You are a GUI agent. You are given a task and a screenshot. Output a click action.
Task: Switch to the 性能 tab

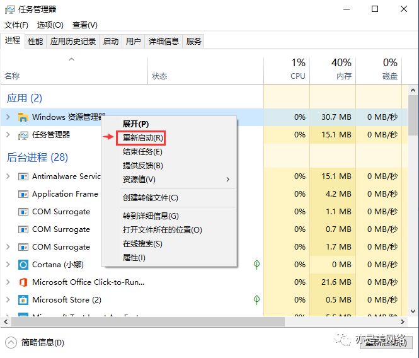(35, 42)
